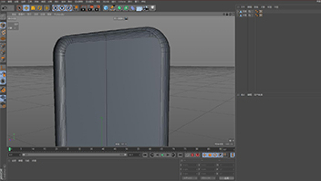321x181 pixels.
Task: Toggle Enable Snap in left palette
Action: 3,90
